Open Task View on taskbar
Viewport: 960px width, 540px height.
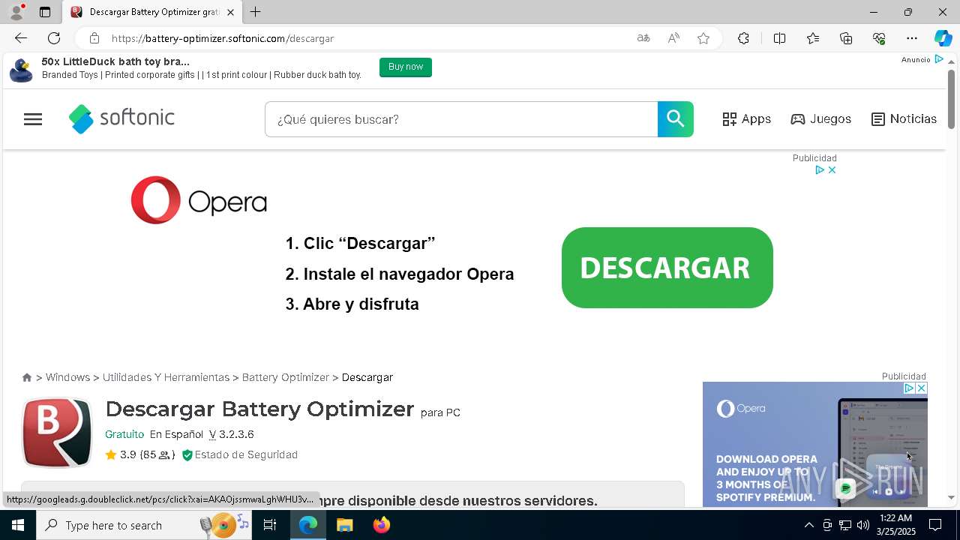tap(270, 525)
